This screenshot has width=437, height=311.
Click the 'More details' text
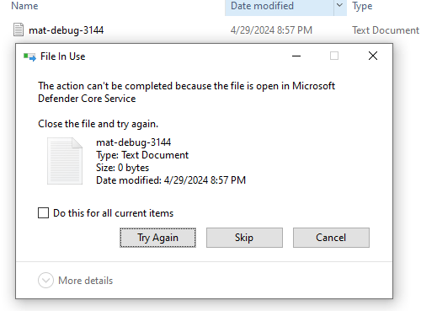coord(86,281)
